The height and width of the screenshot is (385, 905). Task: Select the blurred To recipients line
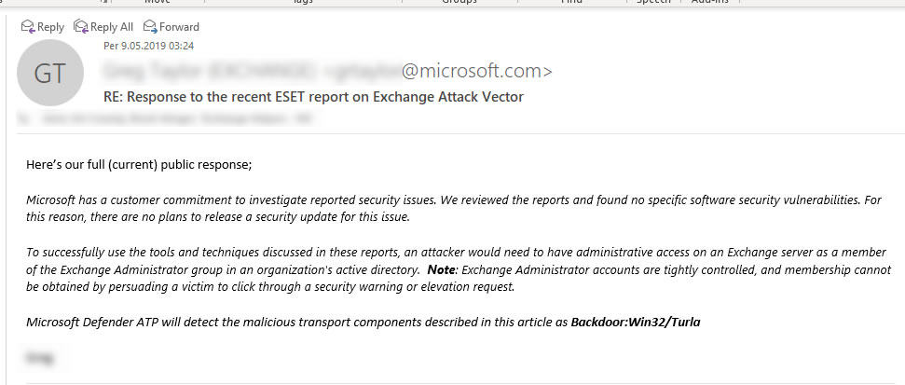click(170, 119)
